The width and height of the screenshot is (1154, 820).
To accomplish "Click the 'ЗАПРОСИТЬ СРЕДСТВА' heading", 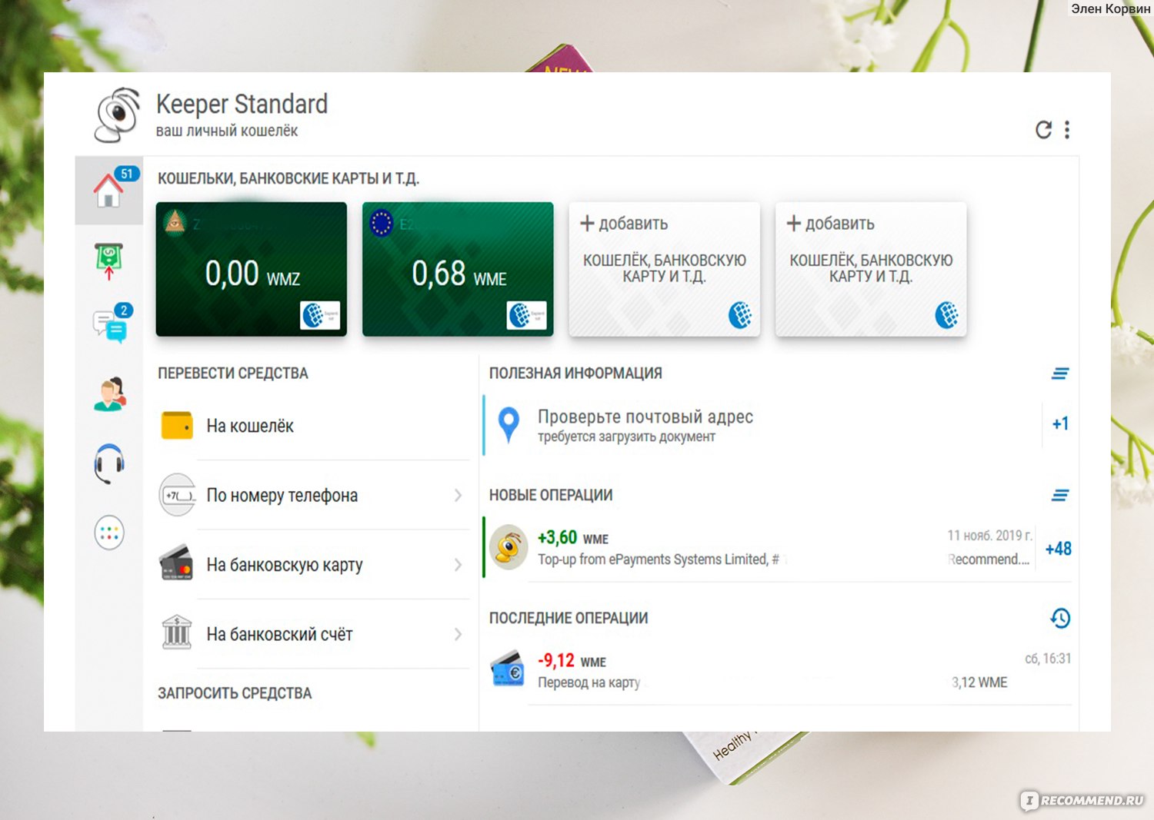I will tap(235, 693).
